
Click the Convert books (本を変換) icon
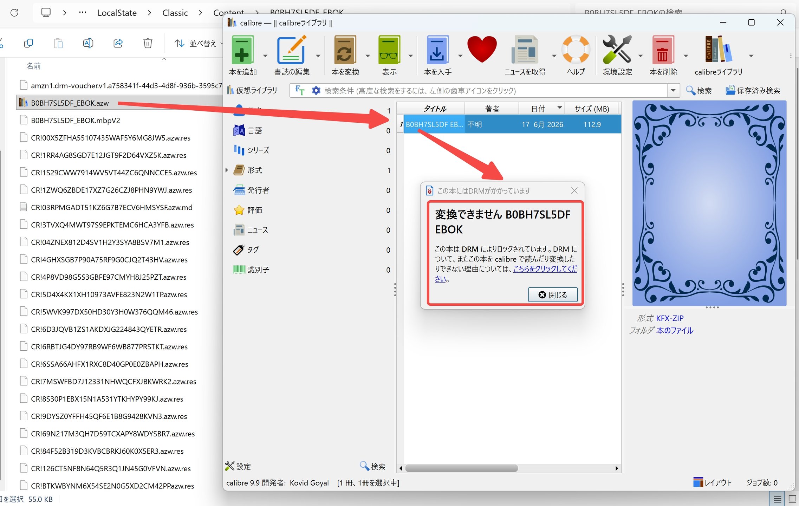(345, 50)
